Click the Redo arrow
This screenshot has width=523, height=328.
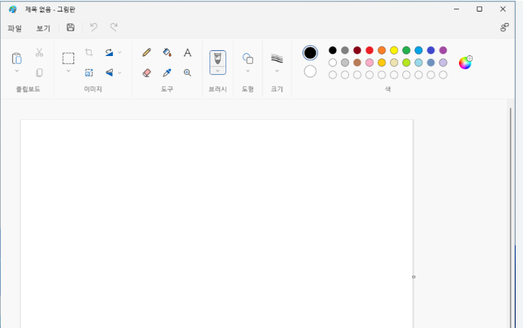(114, 28)
